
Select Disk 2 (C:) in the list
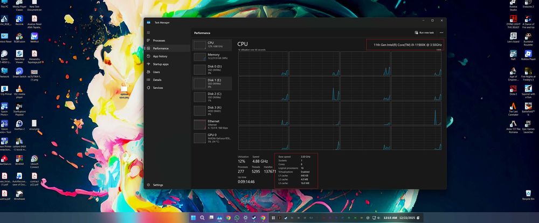(x=212, y=97)
